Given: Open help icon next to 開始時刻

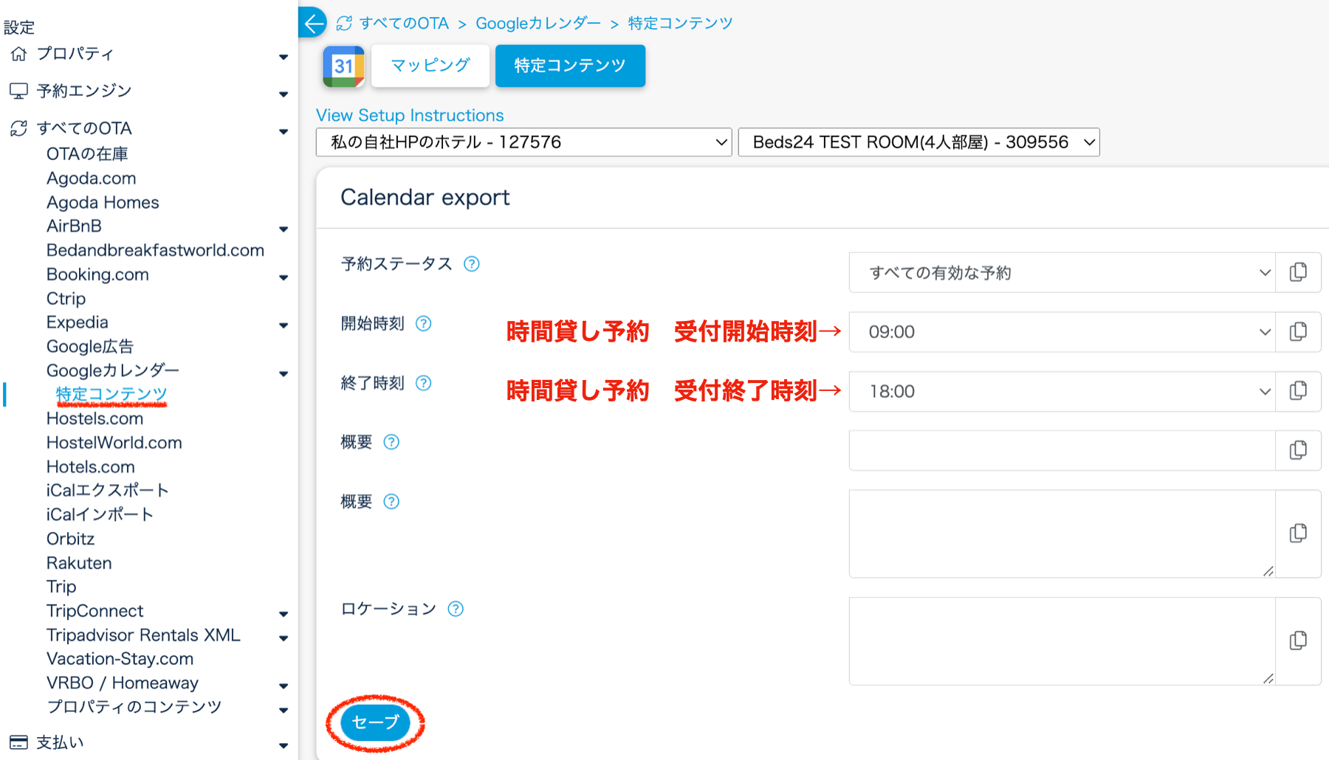Looking at the screenshot, I should tap(423, 324).
